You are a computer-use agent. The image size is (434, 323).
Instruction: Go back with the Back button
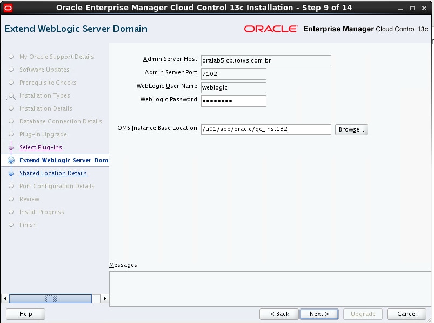point(279,314)
